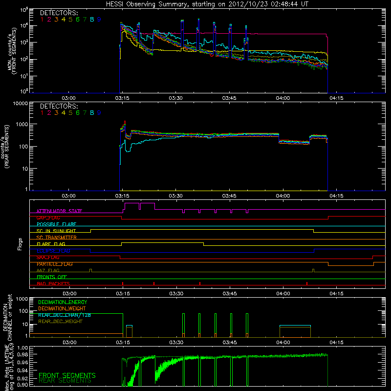Select the FRONTS_OFF flag label
The image size is (391, 391).
(52, 277)
